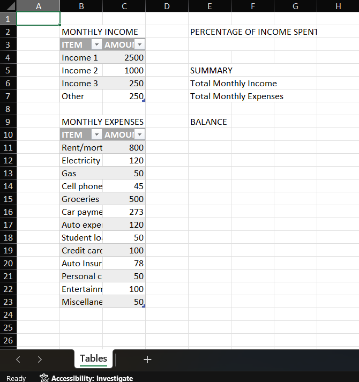359x382 pixels.
Task: Click the MONTHLY EXPENSES title cell
Action: click(102, 122)
